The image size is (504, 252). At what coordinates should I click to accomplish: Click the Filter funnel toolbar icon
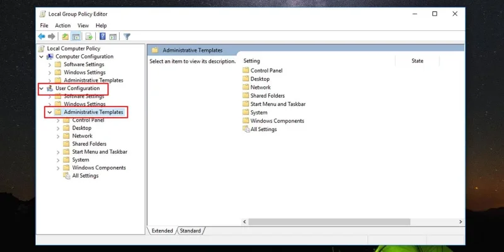coord(127,37)
